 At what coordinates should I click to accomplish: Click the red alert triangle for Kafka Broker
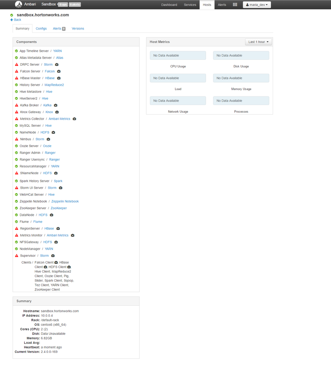(x=17, y=105)
